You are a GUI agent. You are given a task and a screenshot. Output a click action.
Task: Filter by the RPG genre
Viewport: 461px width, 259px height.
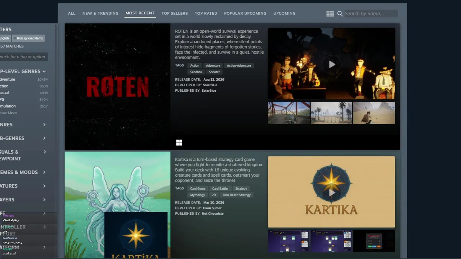[24, 99]
